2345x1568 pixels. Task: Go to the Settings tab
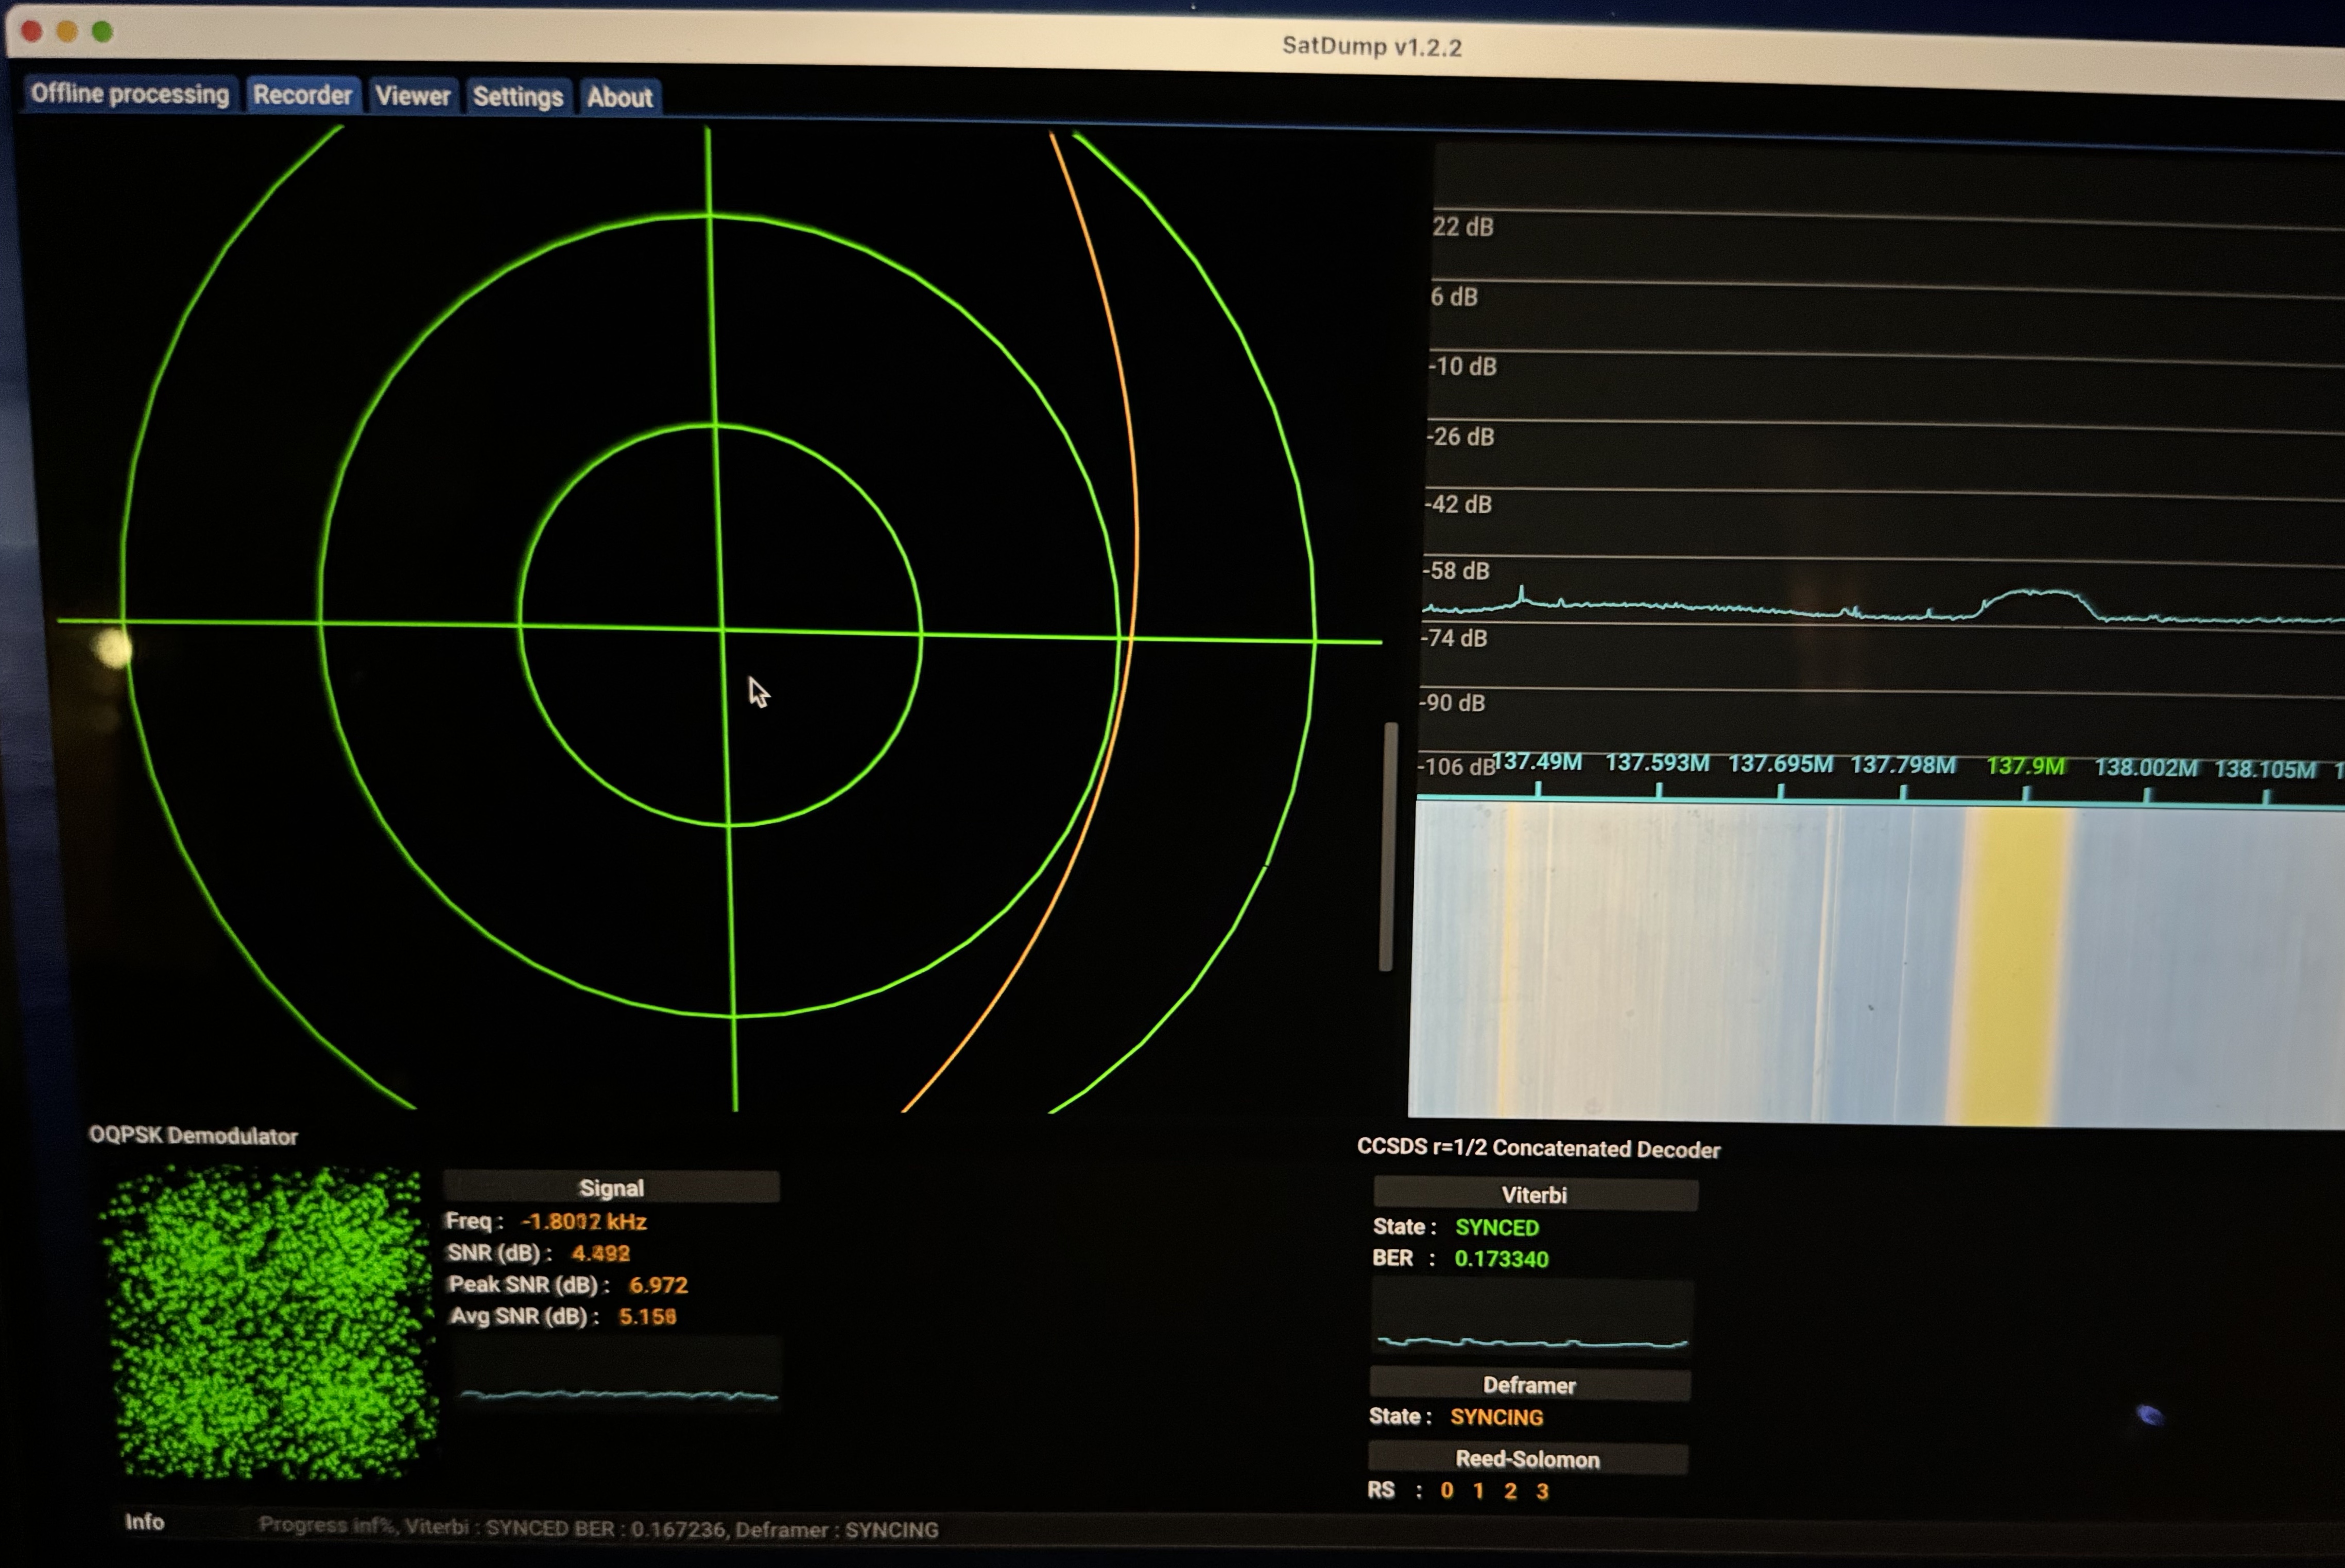517,97
